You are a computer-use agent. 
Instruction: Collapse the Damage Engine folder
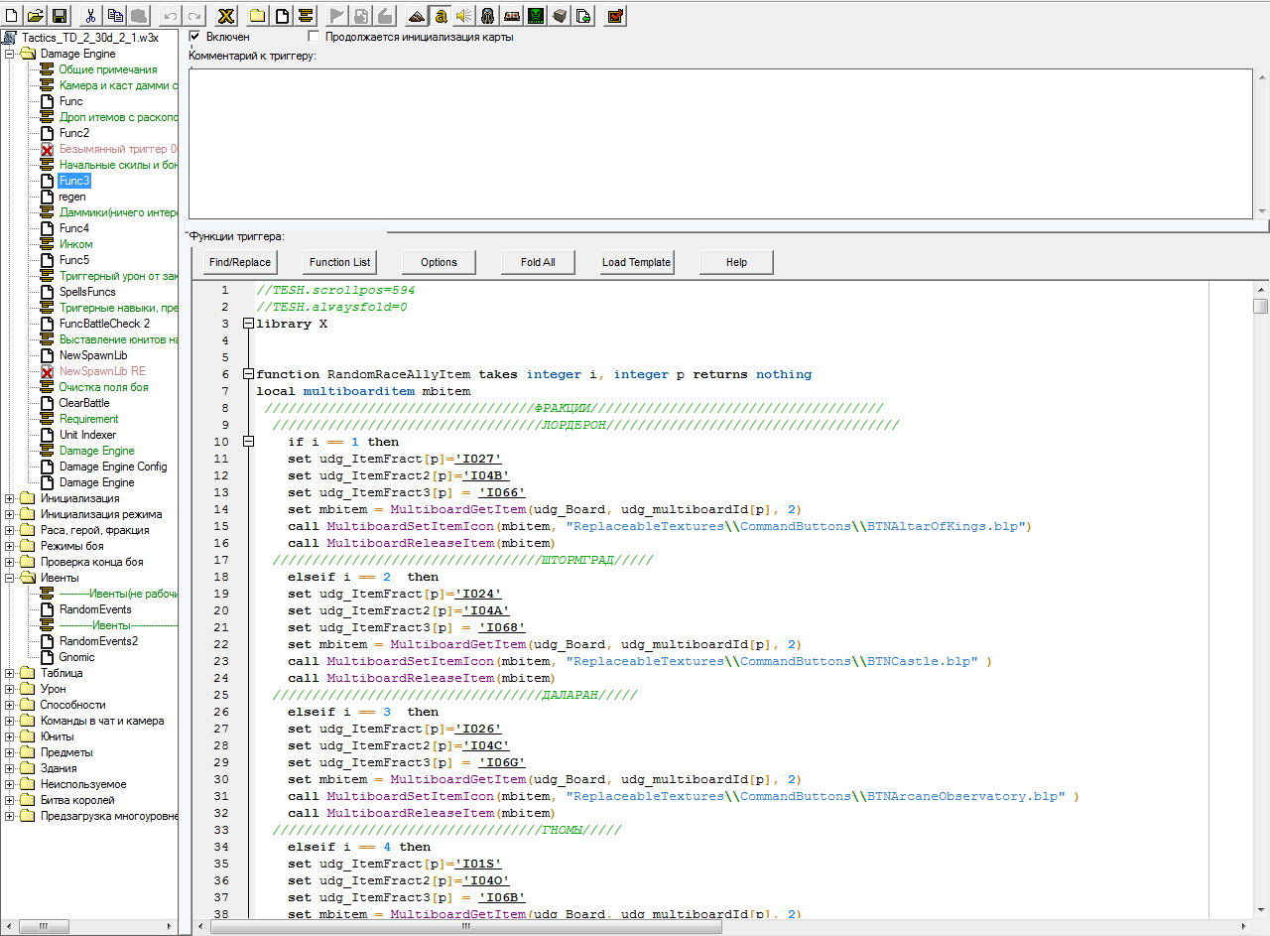(10, 54)
